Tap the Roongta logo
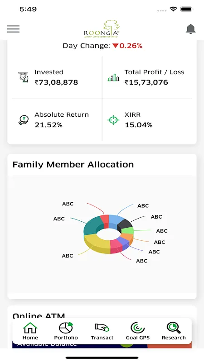Screen dimensions: 204x362 [102, 29]
